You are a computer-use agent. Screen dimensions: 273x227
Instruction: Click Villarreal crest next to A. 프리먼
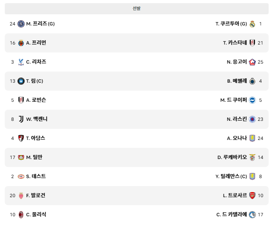click(x=21, y=43)
